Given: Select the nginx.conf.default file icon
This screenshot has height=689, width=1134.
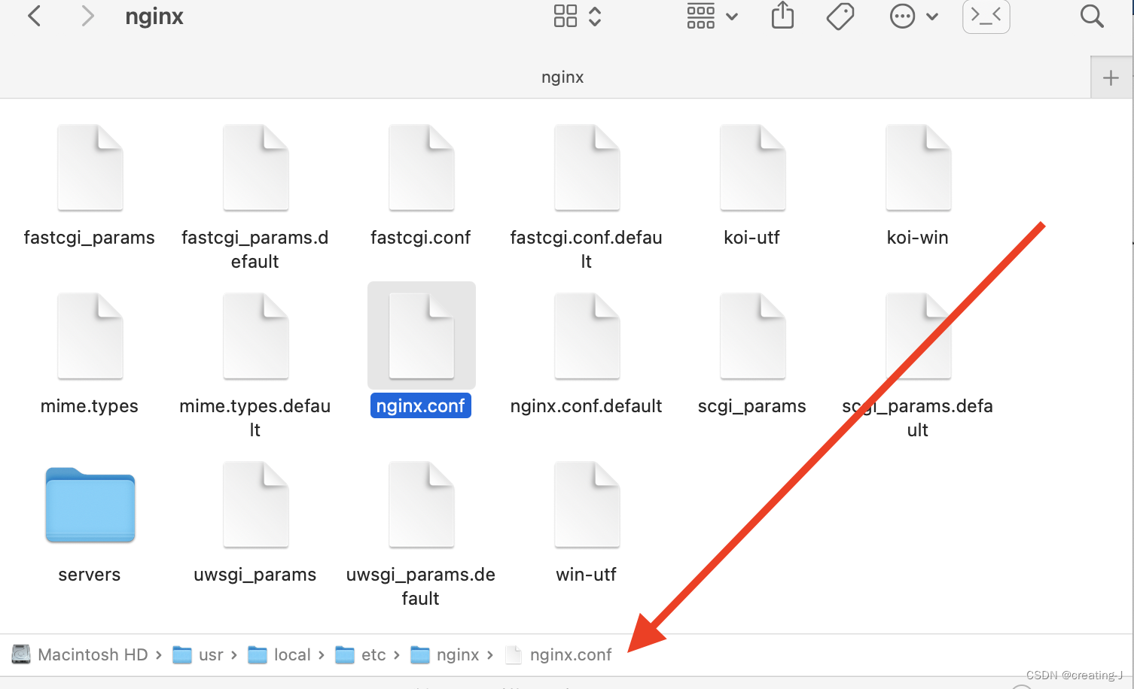Looking at the screenshot, I should click(587, 336).
